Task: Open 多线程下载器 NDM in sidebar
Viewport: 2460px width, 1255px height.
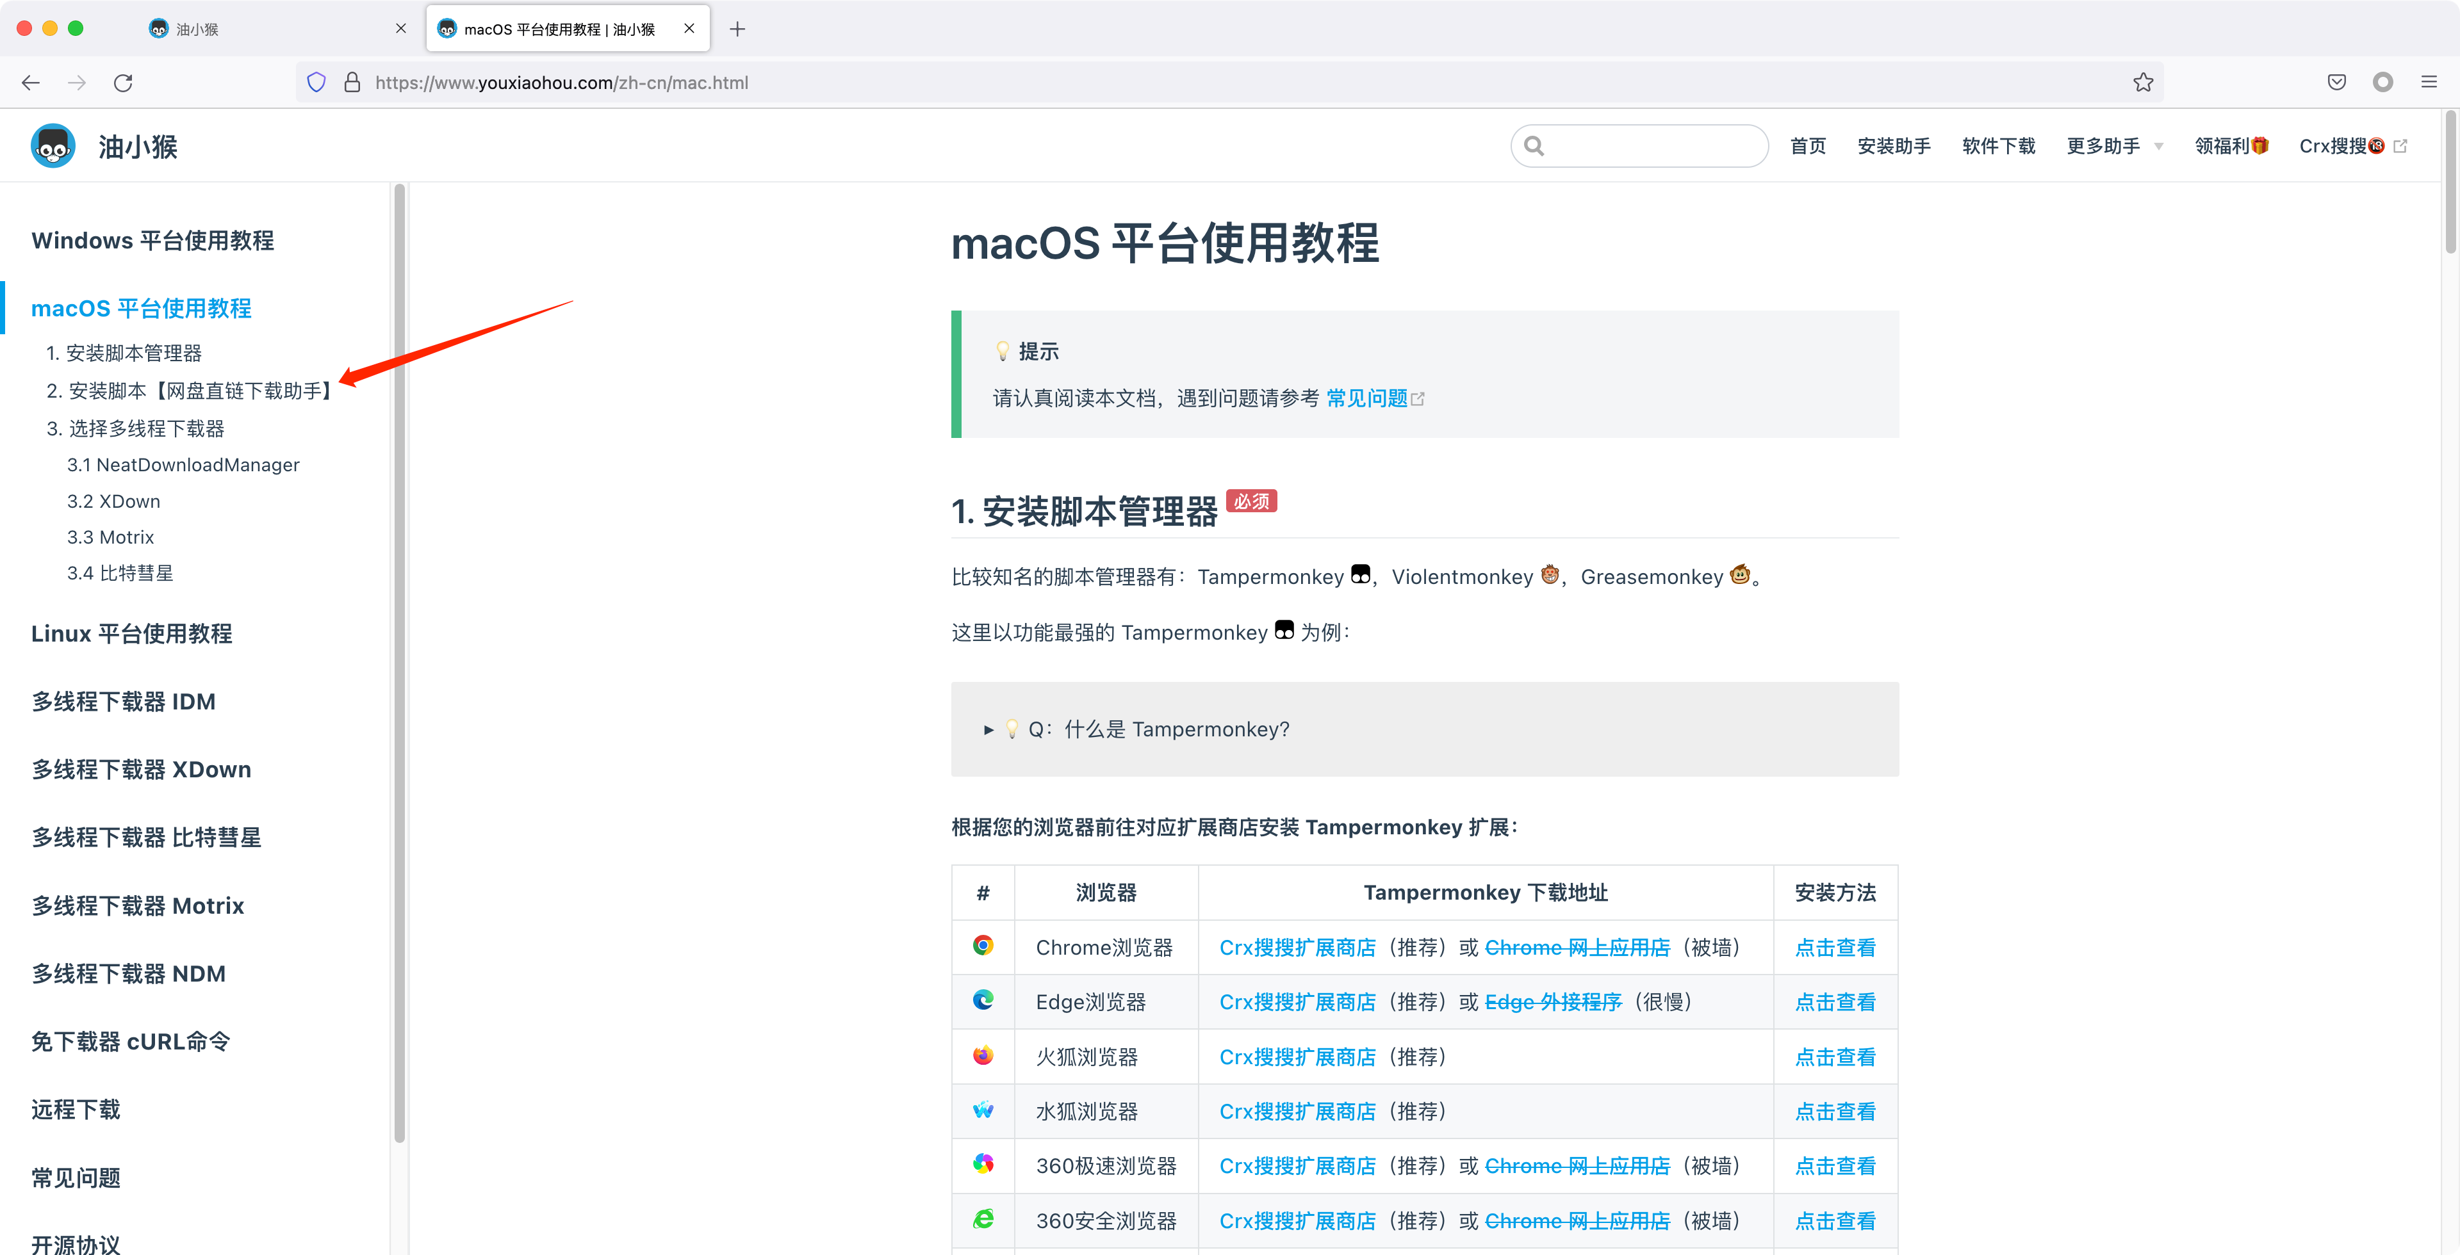Action: click(x=129, y=975)
